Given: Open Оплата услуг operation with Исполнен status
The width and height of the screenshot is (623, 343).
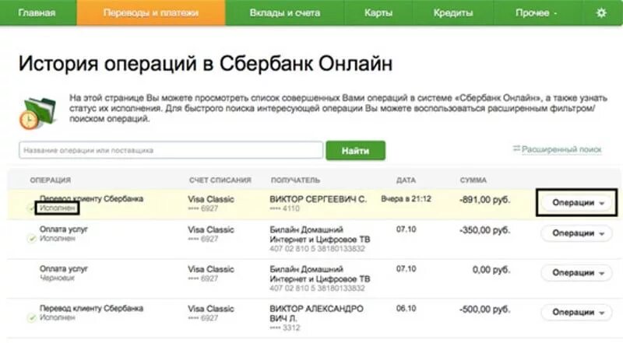Looking at the screenshot, I should 64,229.
